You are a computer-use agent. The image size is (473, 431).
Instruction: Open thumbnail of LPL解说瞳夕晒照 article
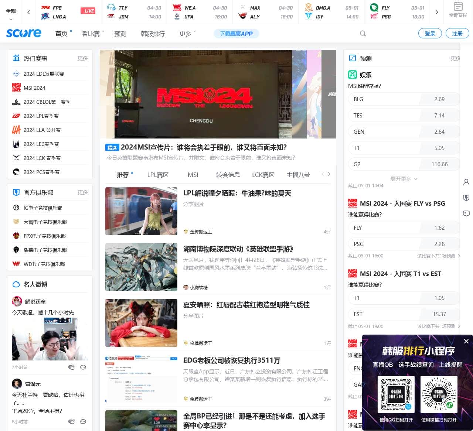coord(141,211)
